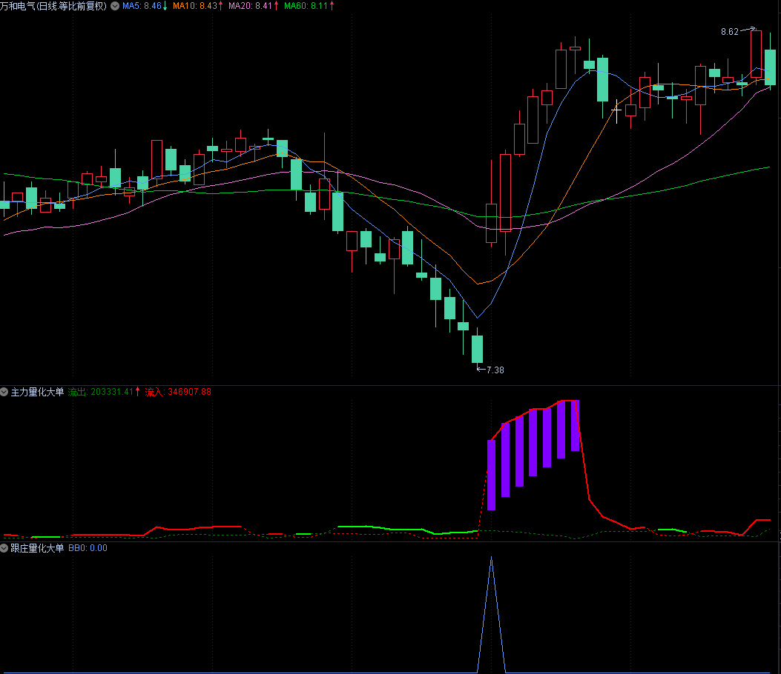Click the 8.62 high price marker

point(731,32)
